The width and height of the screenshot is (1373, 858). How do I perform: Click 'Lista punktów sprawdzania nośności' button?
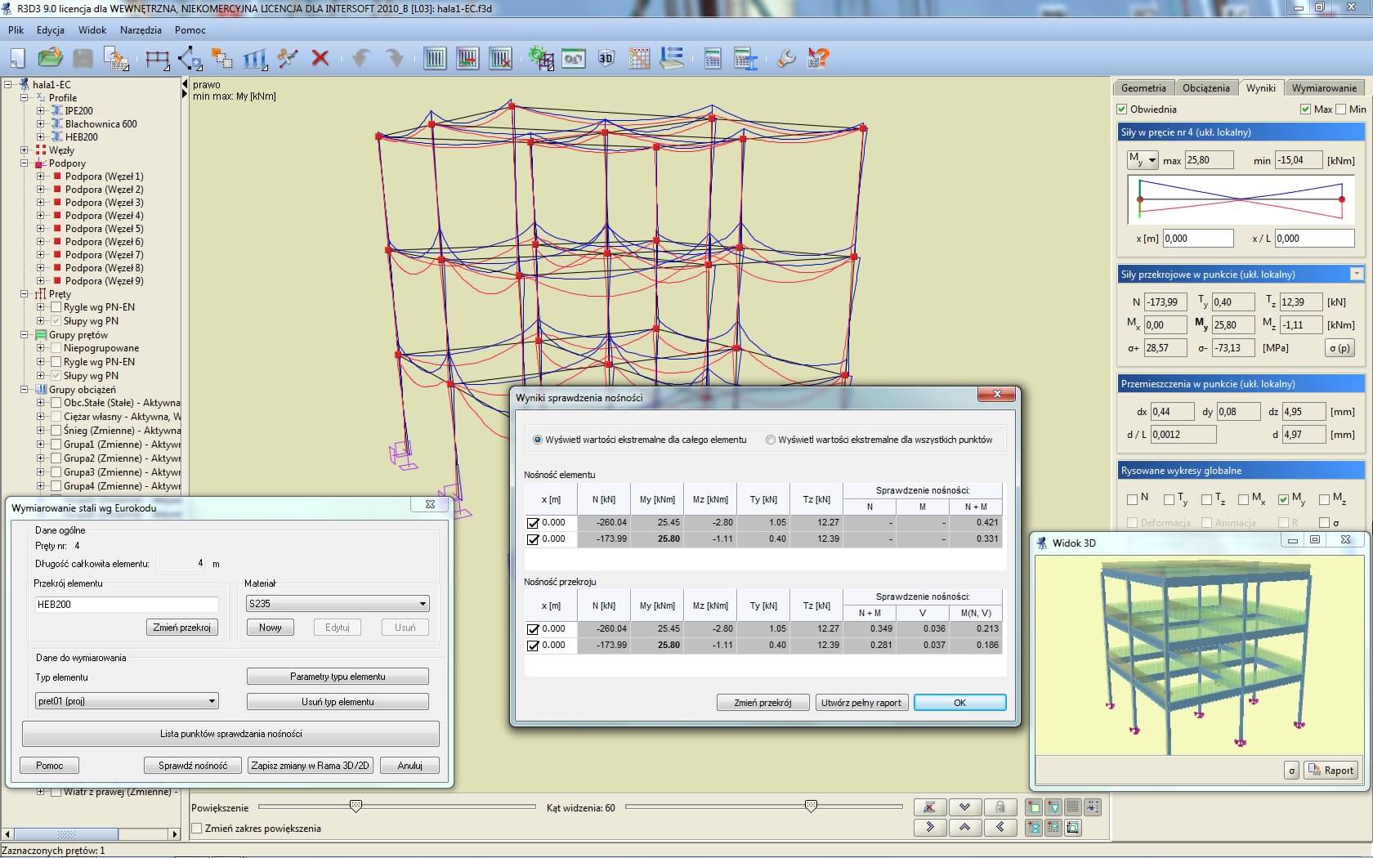click(230, 734)
